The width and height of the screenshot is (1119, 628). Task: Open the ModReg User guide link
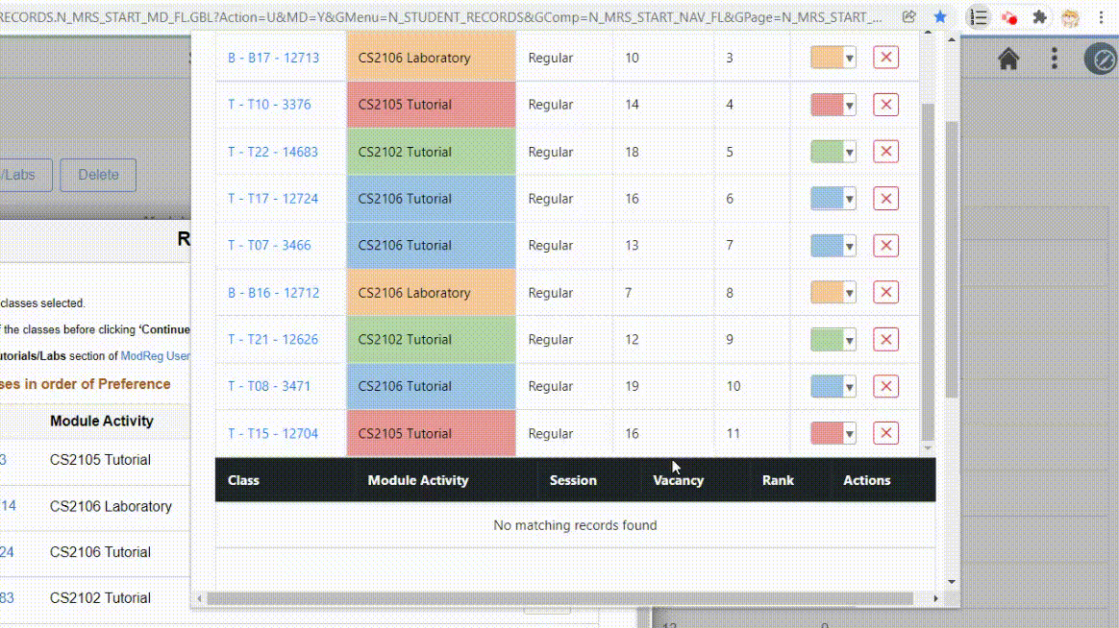point(155,355)
